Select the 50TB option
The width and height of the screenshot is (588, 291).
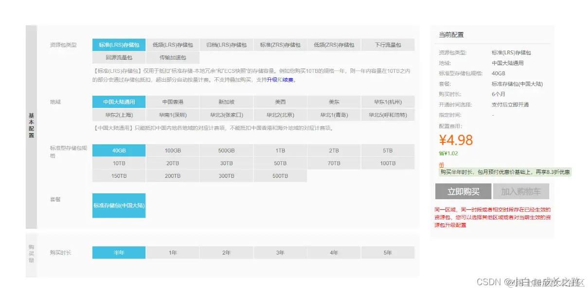(x=280, y=163)
